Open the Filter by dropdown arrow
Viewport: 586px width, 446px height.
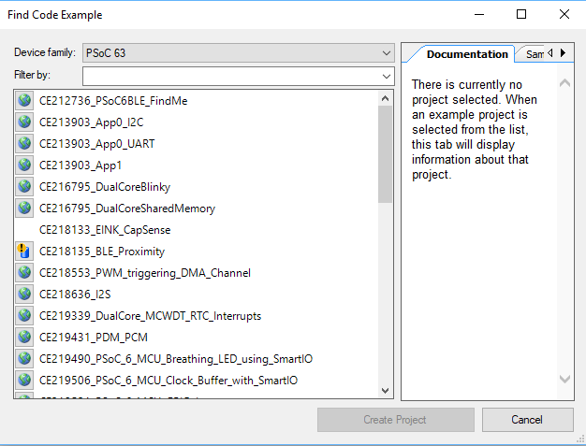(x=387, y=76)
